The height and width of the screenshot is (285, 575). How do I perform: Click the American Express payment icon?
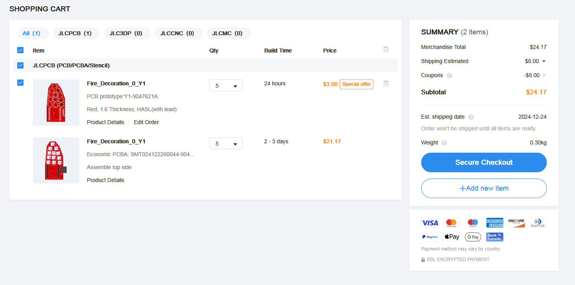[495, 223]
